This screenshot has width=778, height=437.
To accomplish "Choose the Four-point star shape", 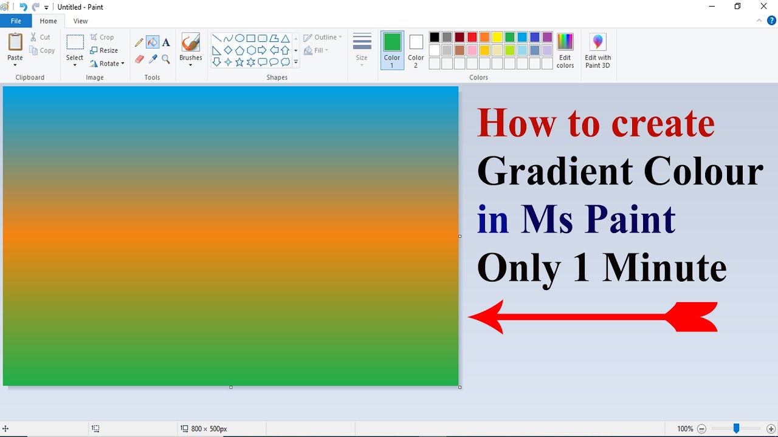I will (228, 62).
